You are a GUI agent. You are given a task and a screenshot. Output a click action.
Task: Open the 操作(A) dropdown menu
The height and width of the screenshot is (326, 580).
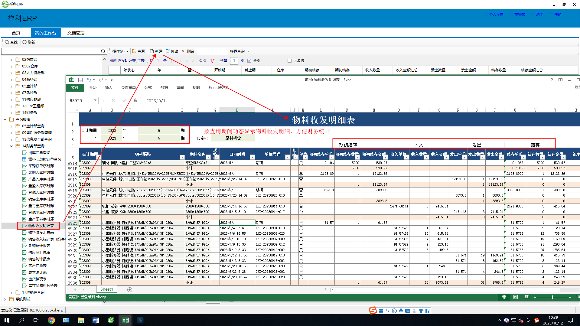click(x=120, y=51)
